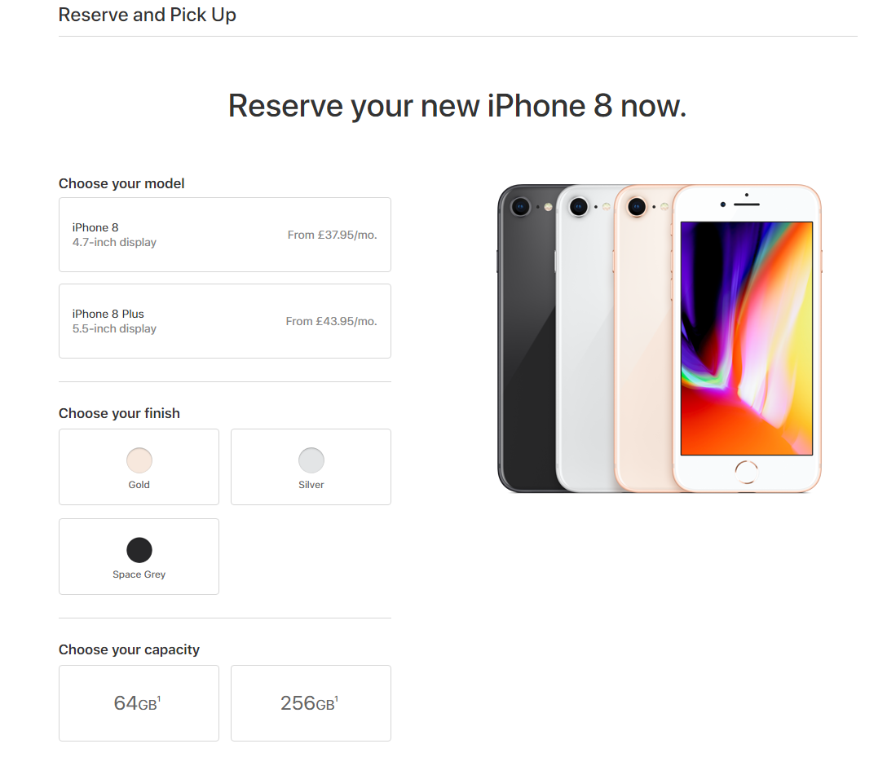Click the Reserve and Pick Up heading
This screenshot has width=887, height=757.
147,15
